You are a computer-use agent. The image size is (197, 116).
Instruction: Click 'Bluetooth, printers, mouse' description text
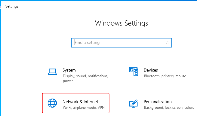click(x=165, y=76)
